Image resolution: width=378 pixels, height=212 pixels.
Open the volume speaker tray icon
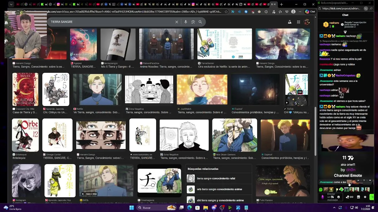(356, 208)
